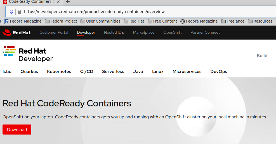Open the Fedora Magazine bookmark with globe icon
The width and height of the screenshot is (276, 144).
pos(199,21)
